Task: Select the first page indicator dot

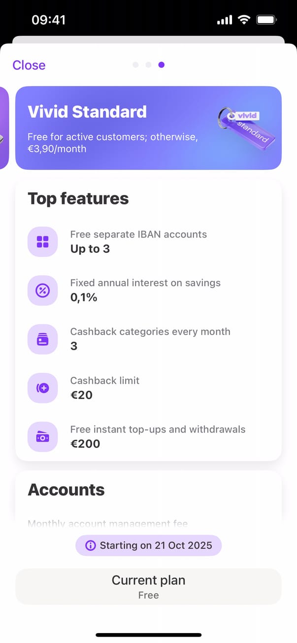Action: [x=135, y=65]
